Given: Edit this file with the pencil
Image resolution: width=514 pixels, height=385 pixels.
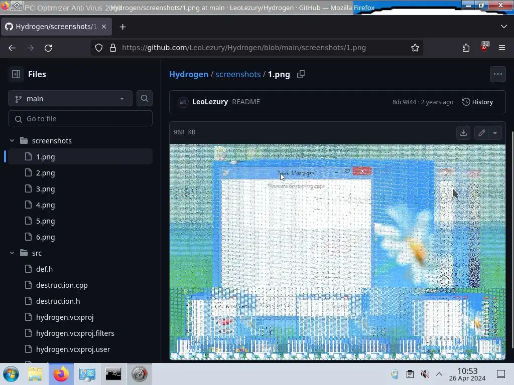Looking at the screenshot, I should coord(481,132).
